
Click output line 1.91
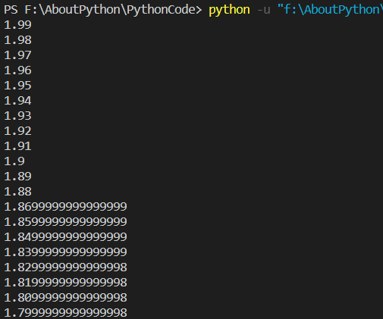(17, 146)
